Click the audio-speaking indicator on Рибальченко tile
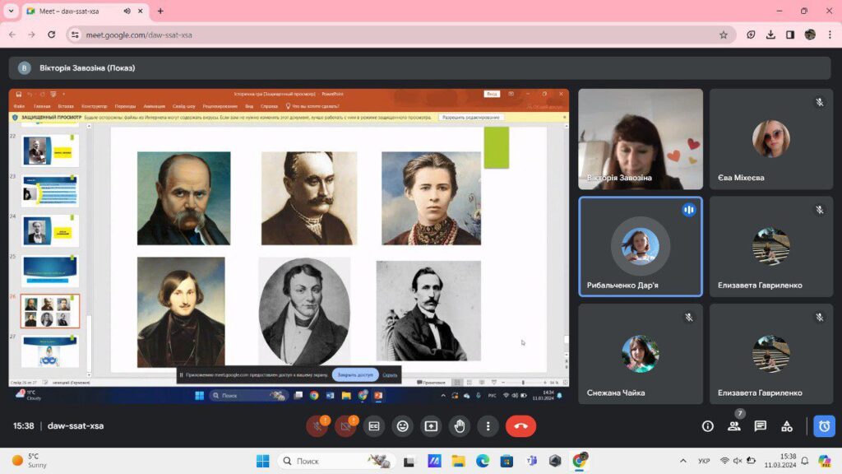842x474 pixels. pyautogui.click(x=689, y=210)
